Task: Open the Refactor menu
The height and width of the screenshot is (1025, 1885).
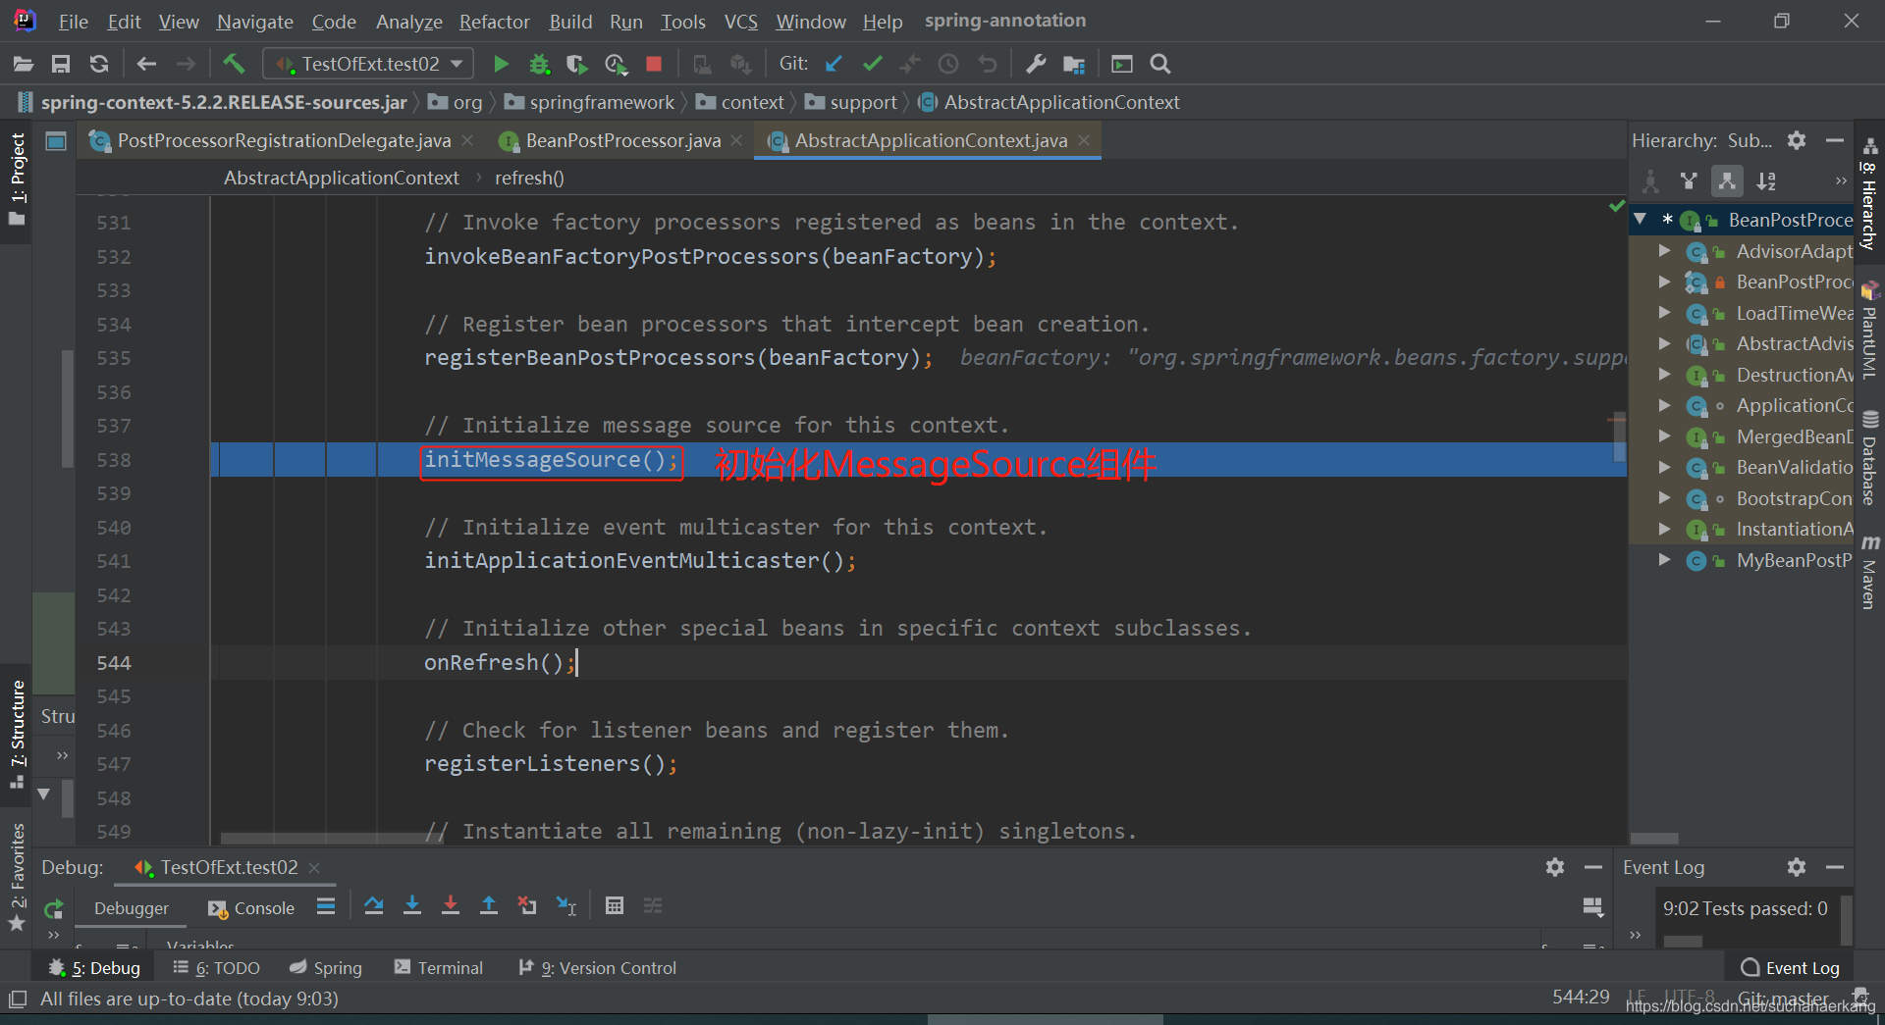Action: pyautogui.click(x=494, y=22)
